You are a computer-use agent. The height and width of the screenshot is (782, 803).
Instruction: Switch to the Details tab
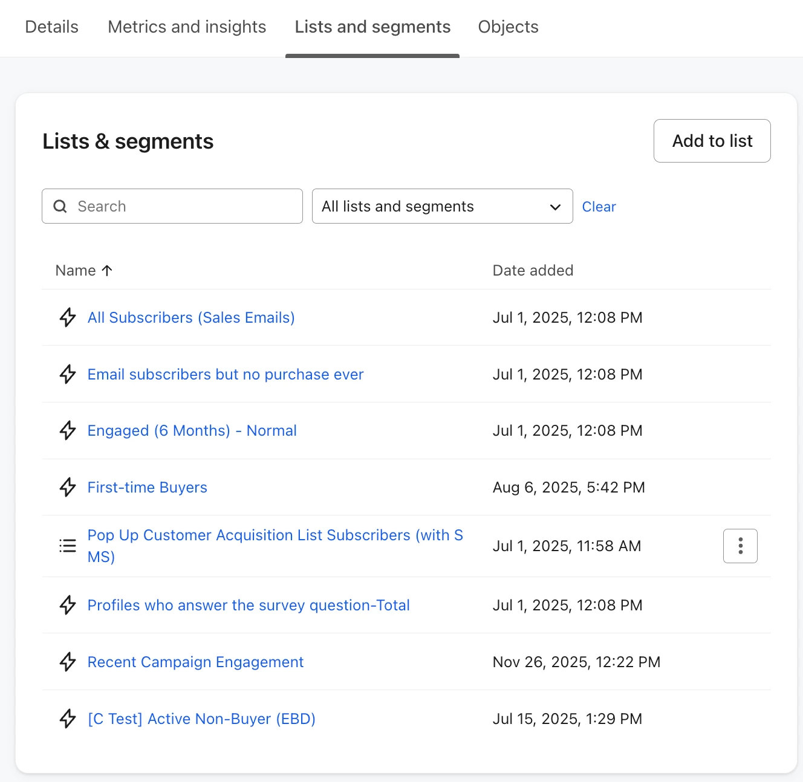pos(52,27)
